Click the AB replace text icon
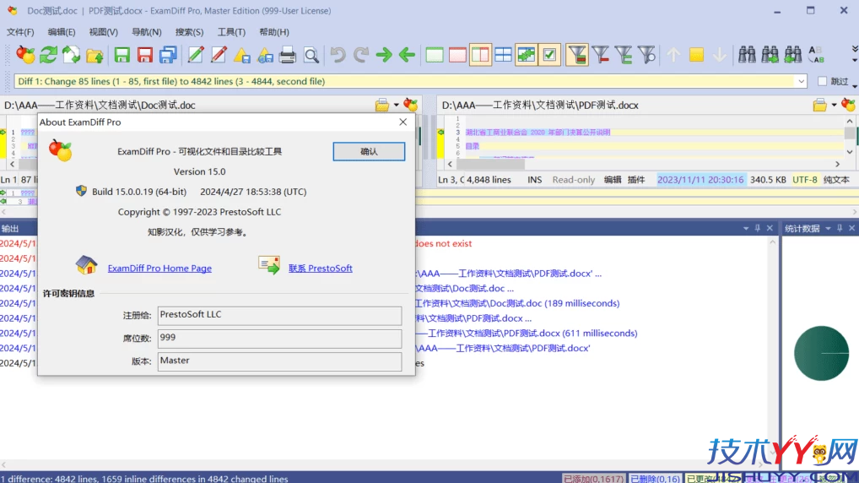This screenshot has width=859, height=483. coord(816,55)
